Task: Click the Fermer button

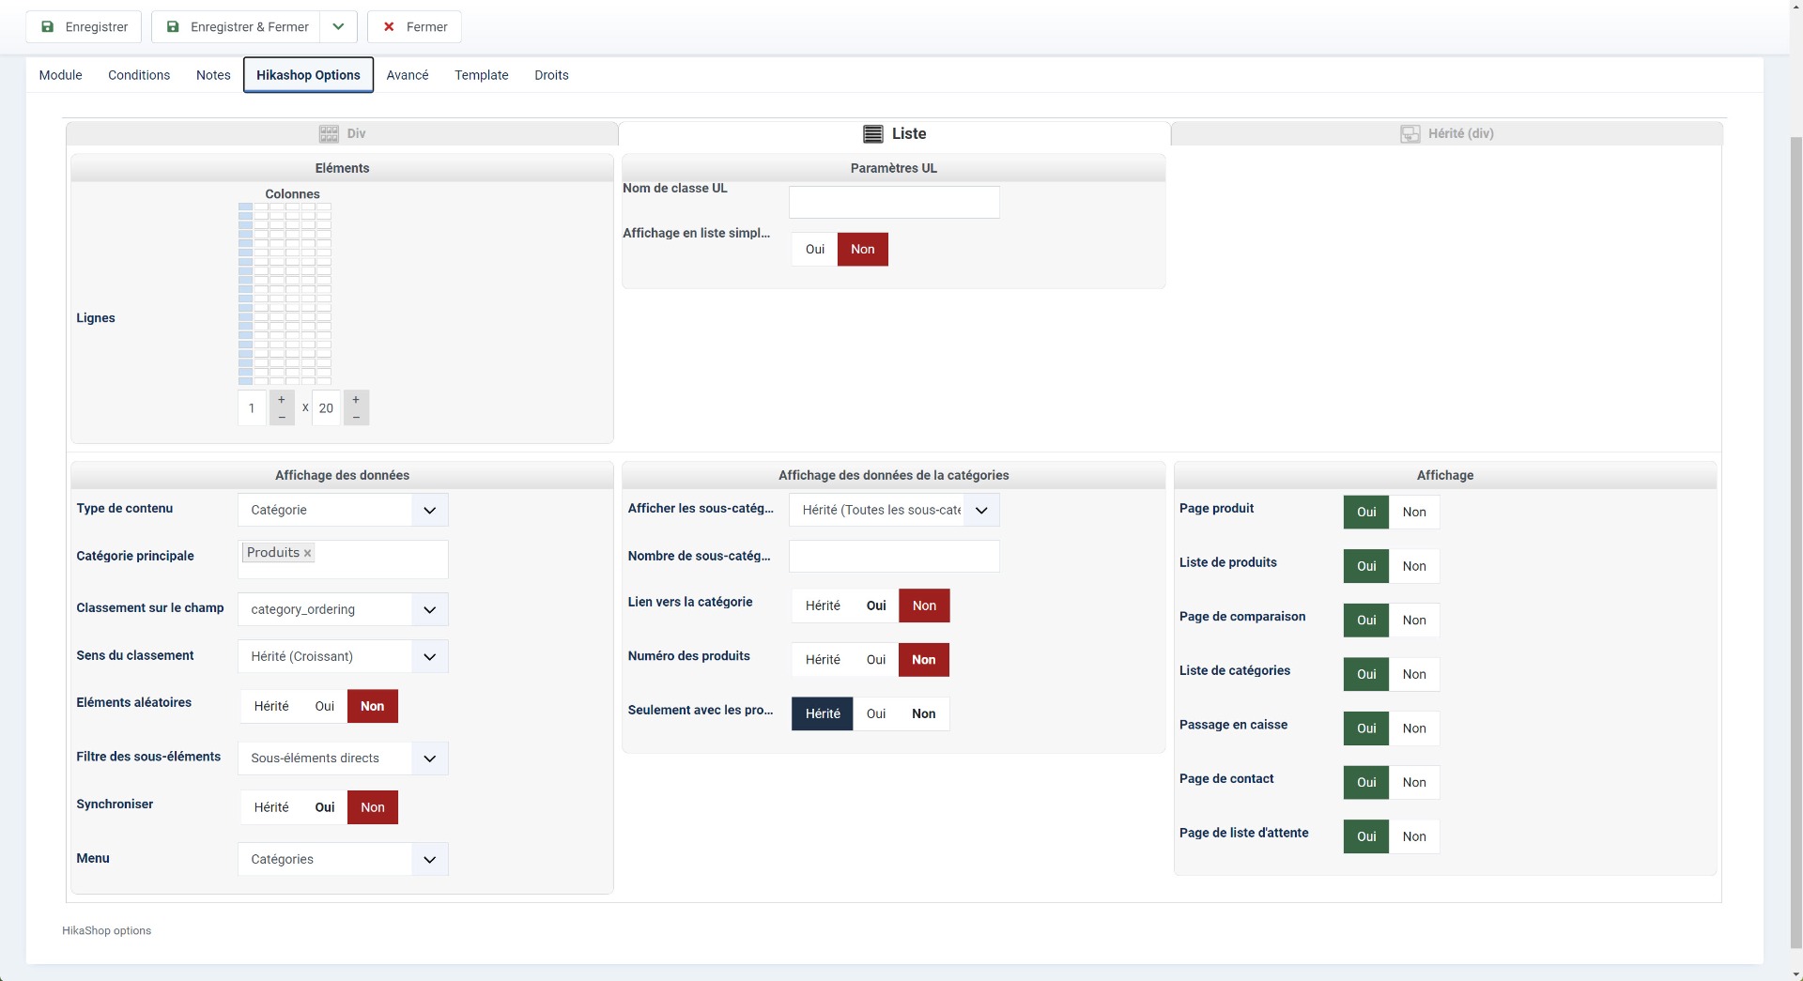Action: click(414, 27)
